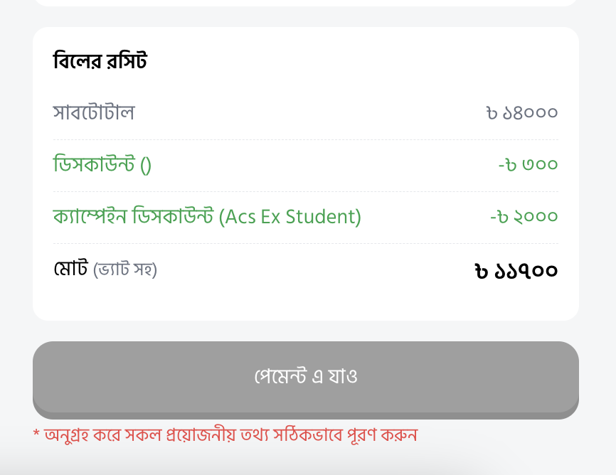Click the subtotal amount ৳ ১৪০০০
The image size is (616, 475).
[x=522, y=113]
